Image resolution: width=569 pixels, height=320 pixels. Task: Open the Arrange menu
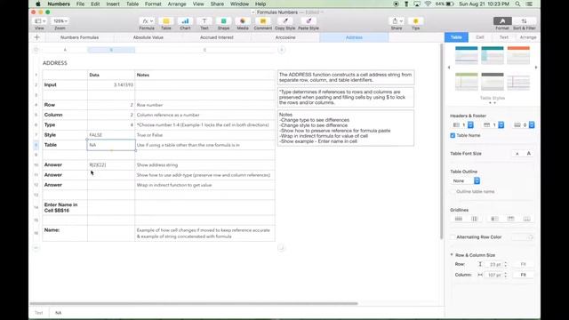coord(177,4)
